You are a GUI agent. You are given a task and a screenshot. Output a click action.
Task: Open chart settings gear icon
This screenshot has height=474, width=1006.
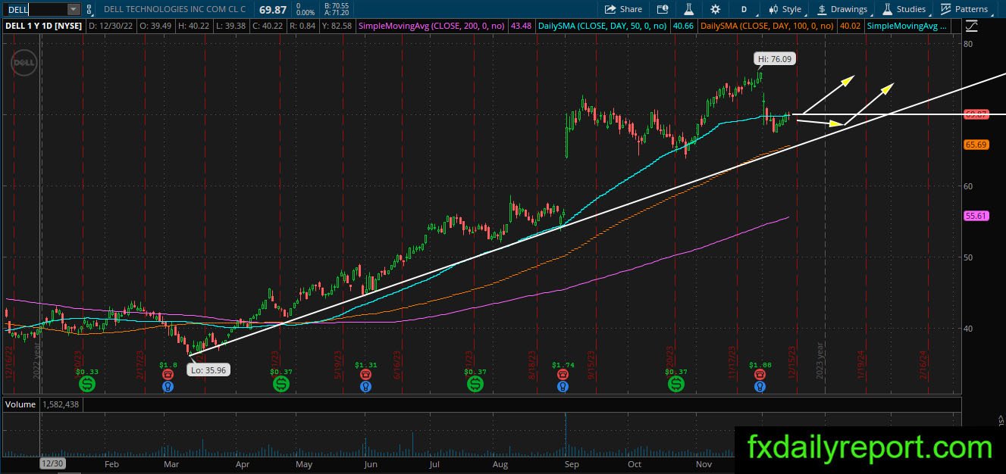coord(716,9)
